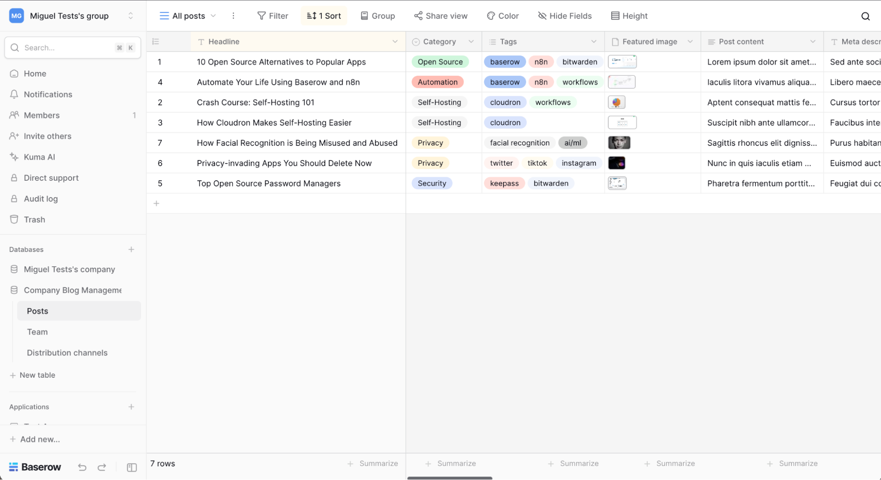Click the keepass tag
This screenshot has height=480, width=881.
[504, 183]
